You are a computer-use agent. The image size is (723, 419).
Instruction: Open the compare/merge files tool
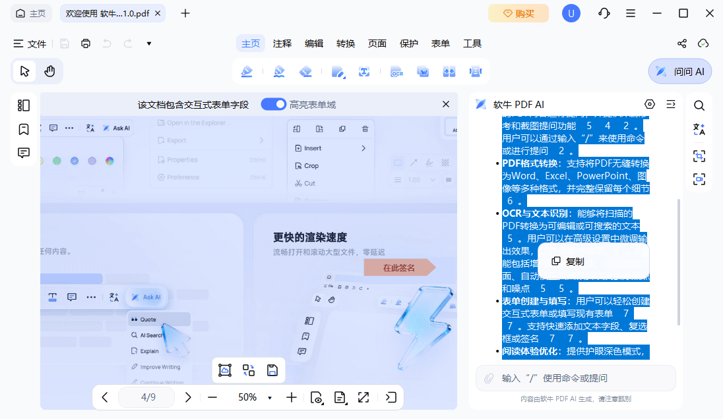[449, 71]
